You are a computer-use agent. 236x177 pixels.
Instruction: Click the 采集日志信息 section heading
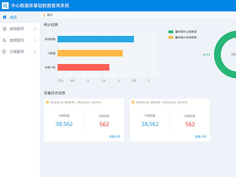[x=54, y=93]
